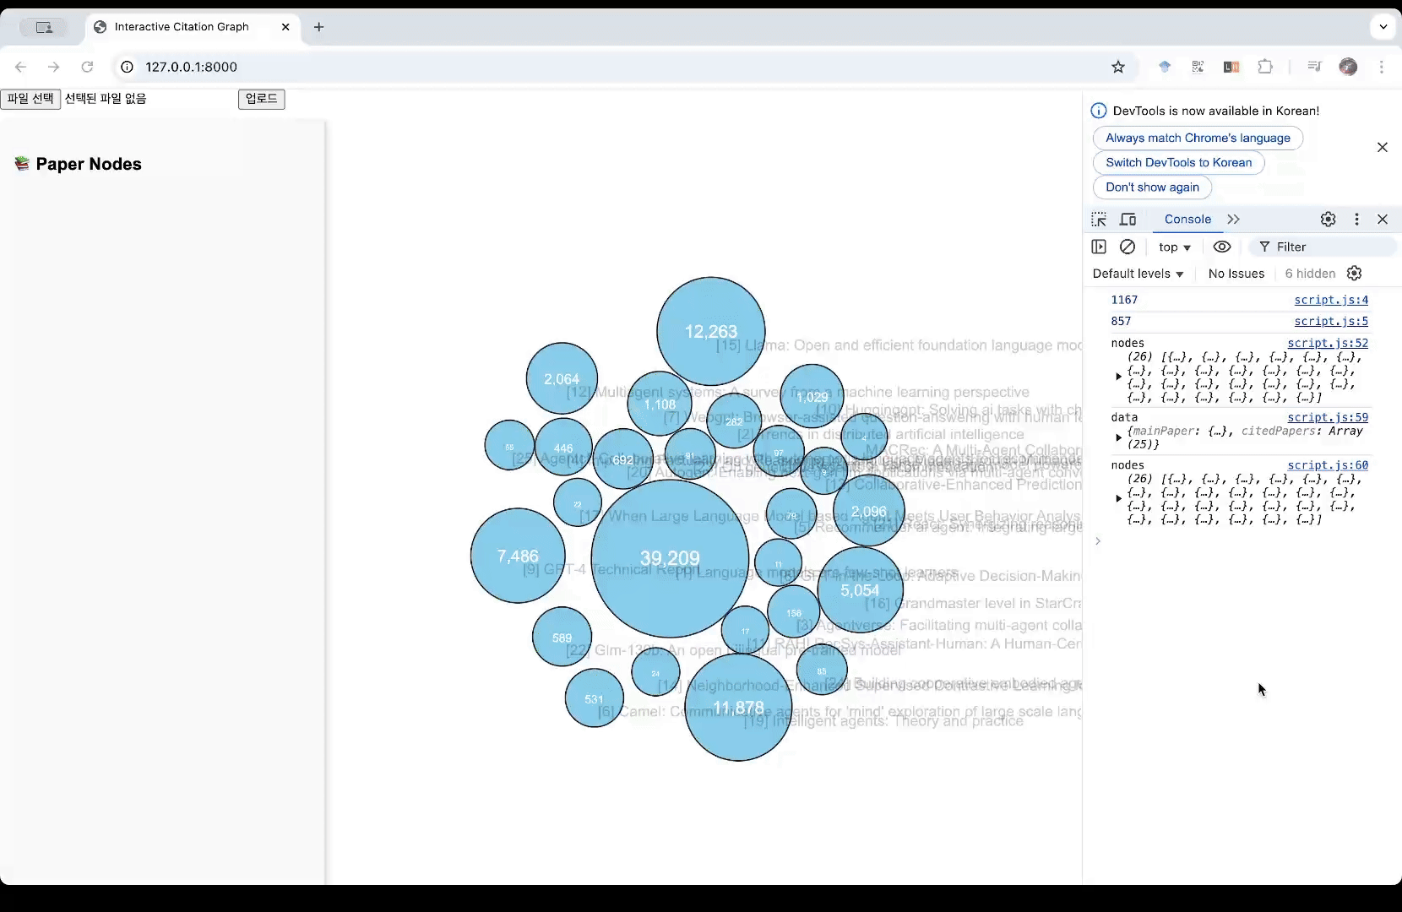Open script.js:52 source link
This screenshot has width=1402, height=912.
click(1327, 343)
